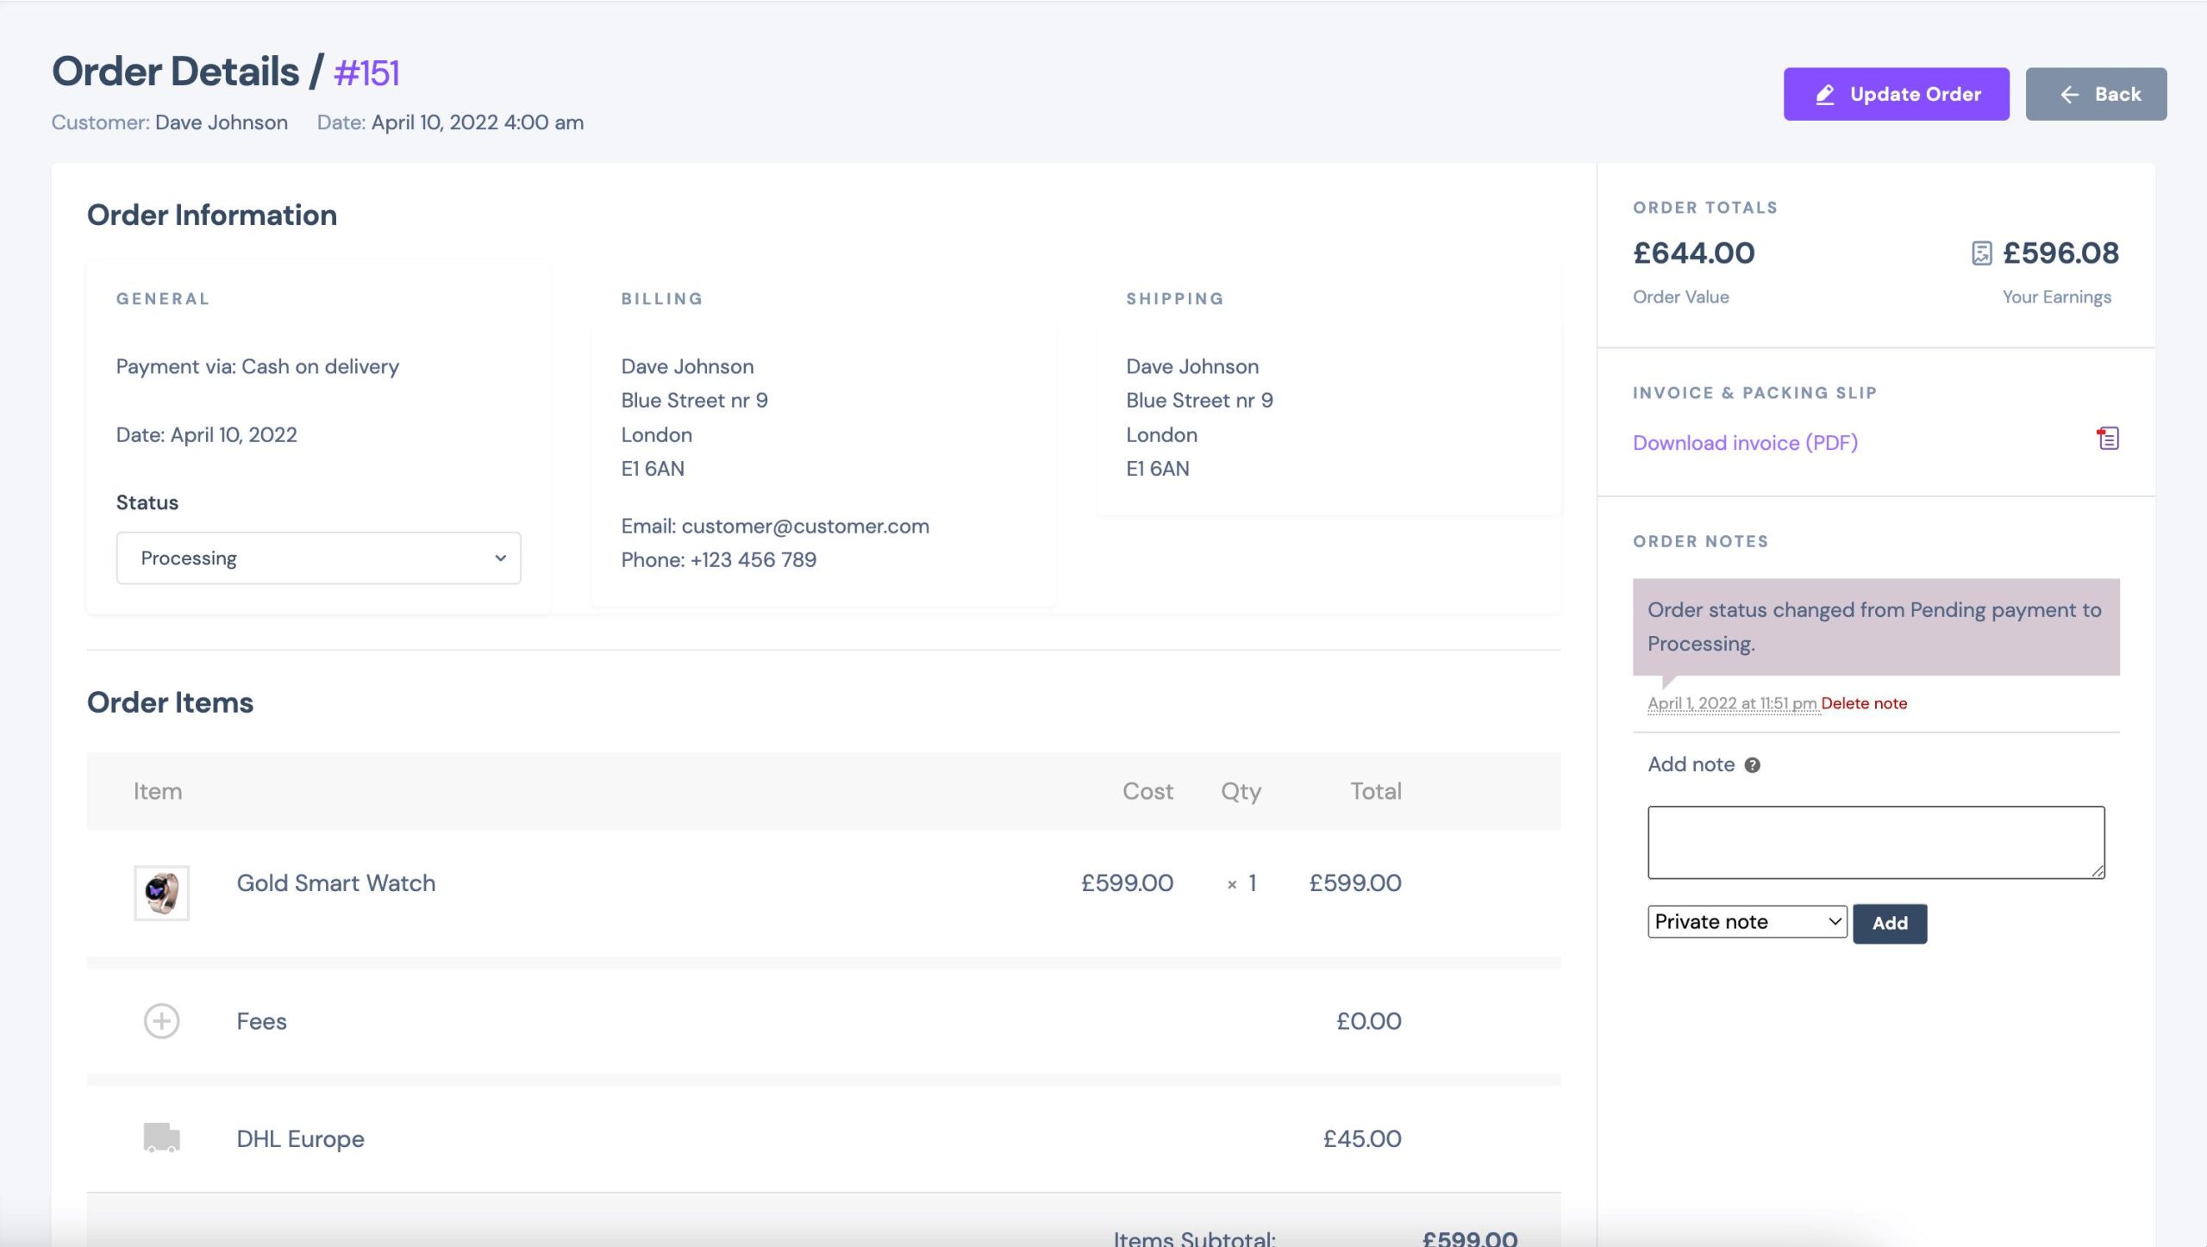Open the Gold Smart Watch thumbnail
Screen dimensions: 2207x1247
click(x=161, y=892)
